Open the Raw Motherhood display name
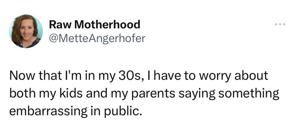Image resolution: width=296 pixels, height=135 pixels. click(95, 24)
